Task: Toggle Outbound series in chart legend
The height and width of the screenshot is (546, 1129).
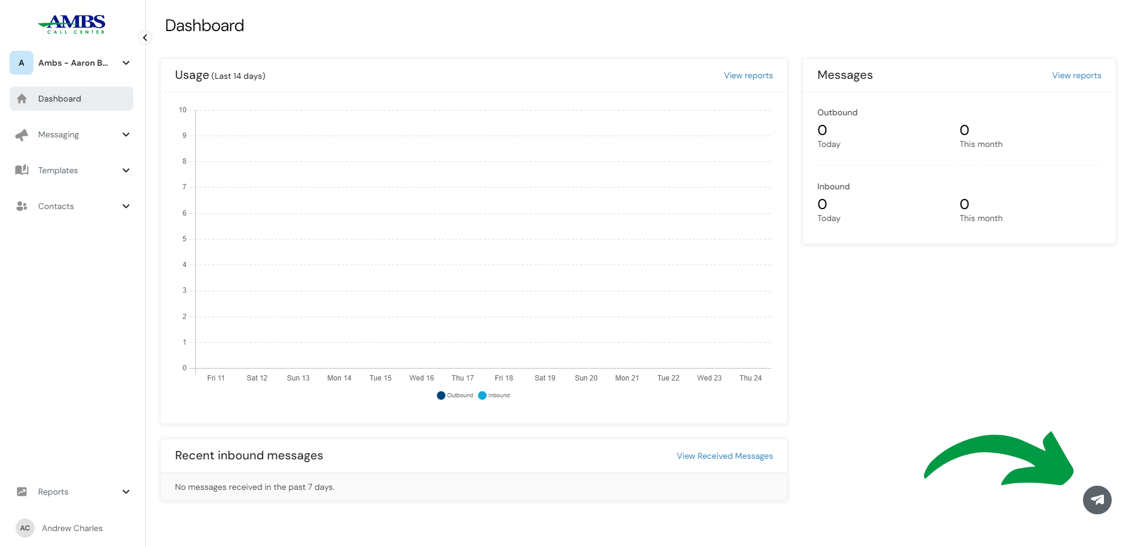Action: [455, 395]
